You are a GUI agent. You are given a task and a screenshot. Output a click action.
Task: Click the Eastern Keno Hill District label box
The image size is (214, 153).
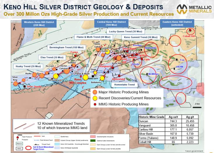pos(177,23)
